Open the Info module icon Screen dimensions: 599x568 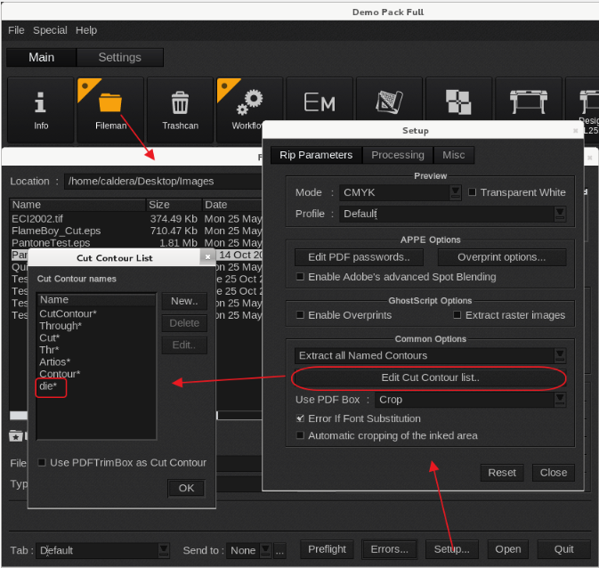point(41,107)
